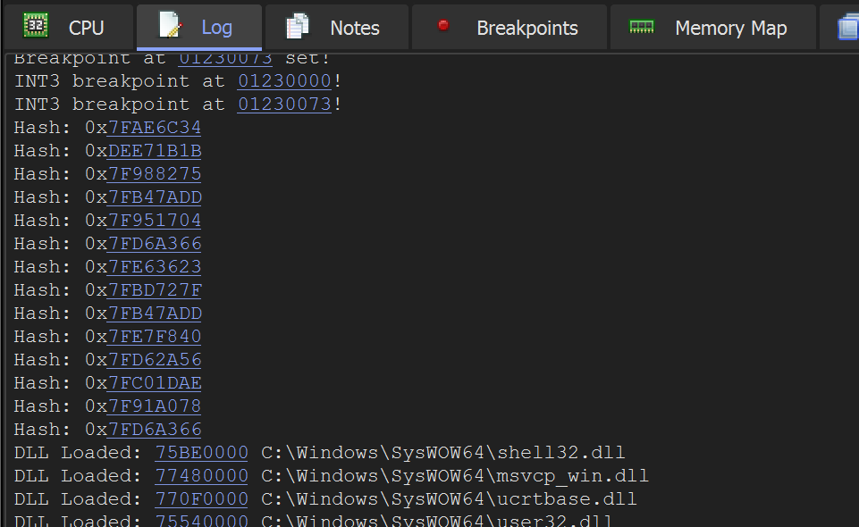Open hash link 7FD62A56
859x527 pixels.
(x=155, y=360)
